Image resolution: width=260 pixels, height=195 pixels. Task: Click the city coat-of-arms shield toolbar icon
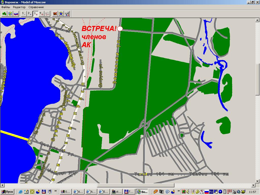(10, 14)
